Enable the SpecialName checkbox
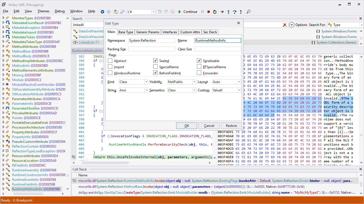This screenshot has width=364, height=204. click(x=155, y=67)
